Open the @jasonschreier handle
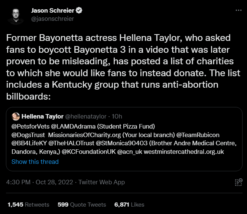 point(52,19)
